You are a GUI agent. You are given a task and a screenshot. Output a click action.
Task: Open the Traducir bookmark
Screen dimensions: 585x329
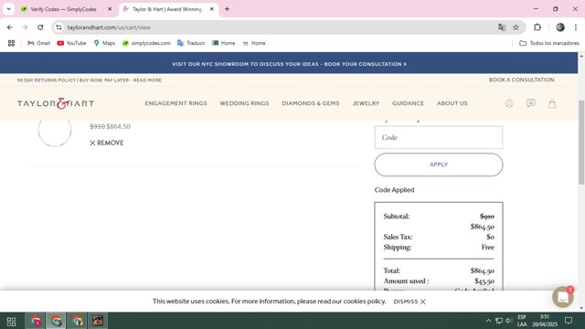[191, 43]
